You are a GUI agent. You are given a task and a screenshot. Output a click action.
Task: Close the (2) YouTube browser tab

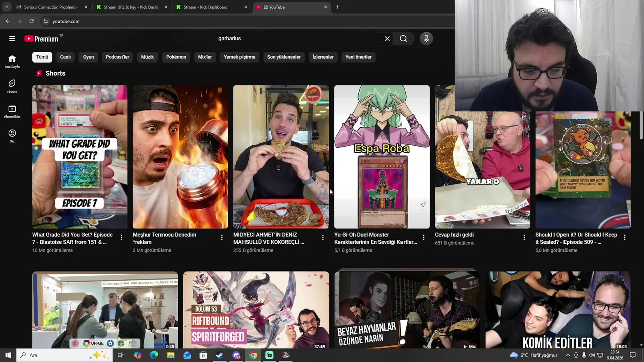[x=325, y=7]
